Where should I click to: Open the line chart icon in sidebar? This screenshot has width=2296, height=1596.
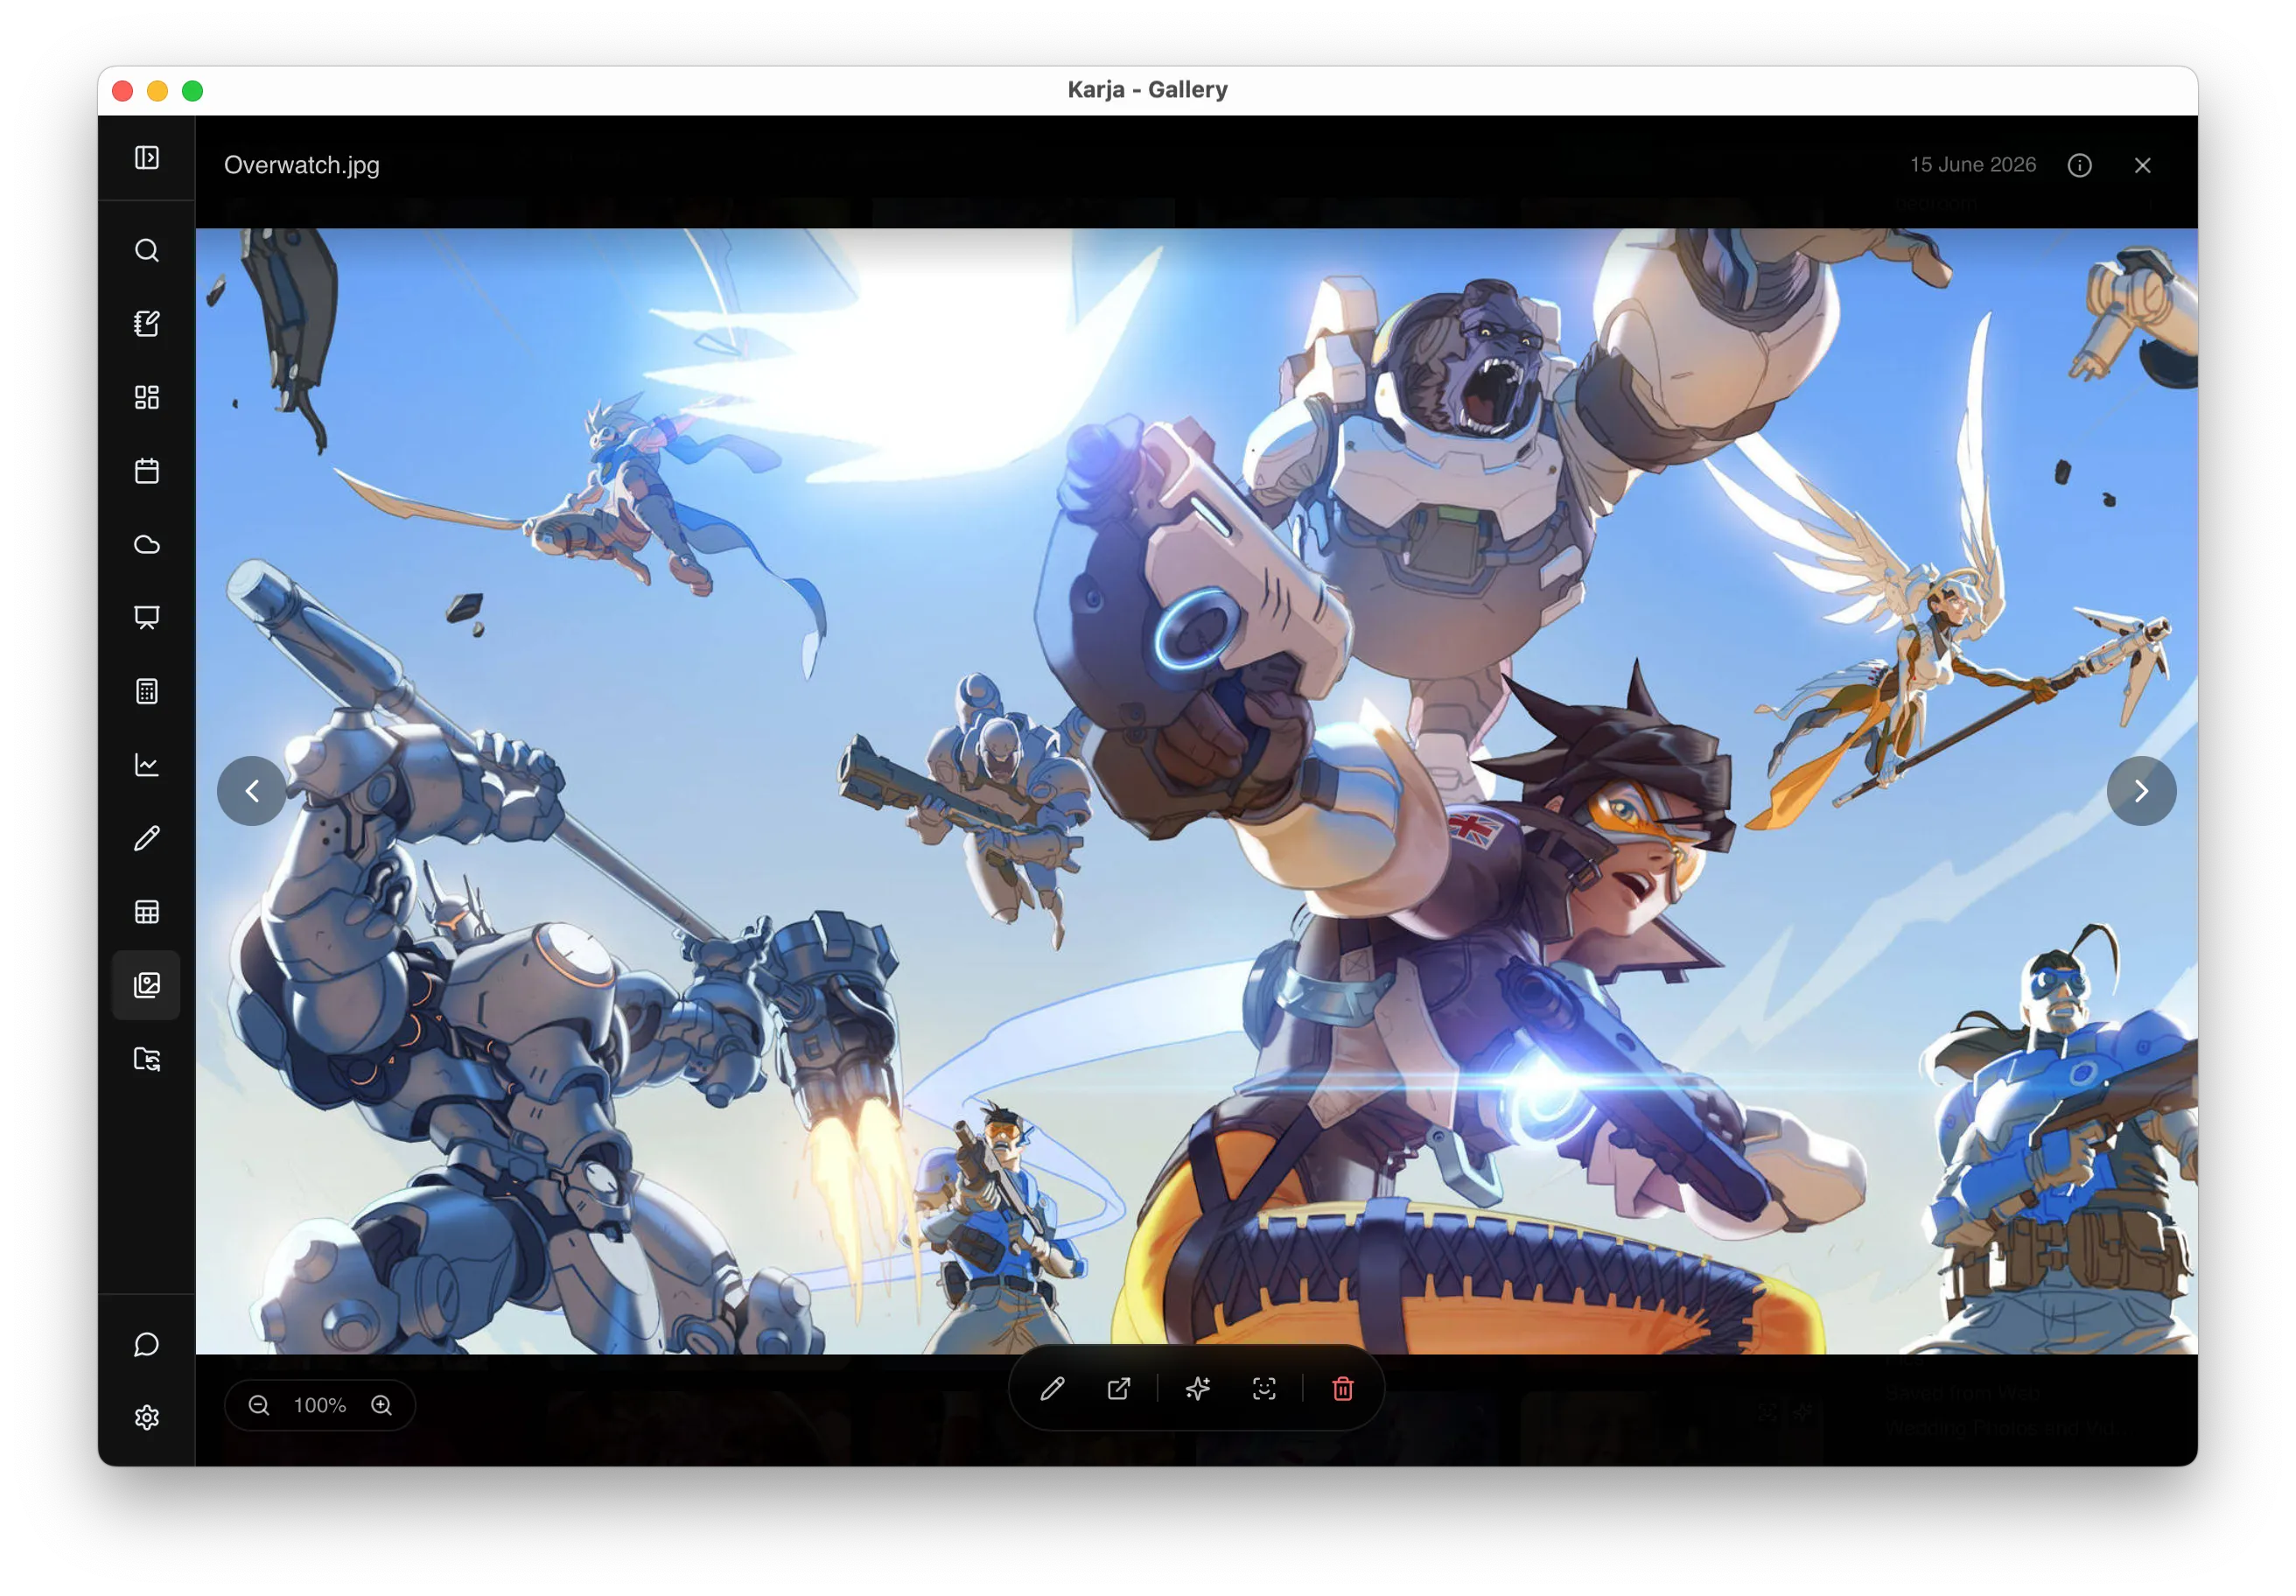(x=147, y=765)
